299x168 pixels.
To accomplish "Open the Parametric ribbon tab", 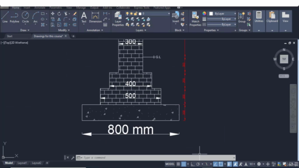I will pos(56,7).
